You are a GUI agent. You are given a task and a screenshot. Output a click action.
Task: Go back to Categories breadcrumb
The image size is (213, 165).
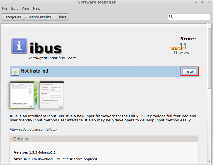point(12,17)
